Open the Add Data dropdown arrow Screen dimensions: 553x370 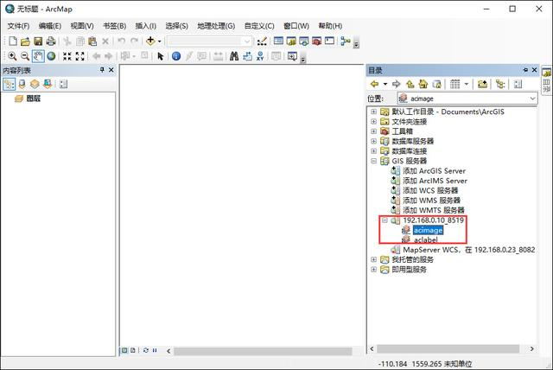click(x=159, y=41)
